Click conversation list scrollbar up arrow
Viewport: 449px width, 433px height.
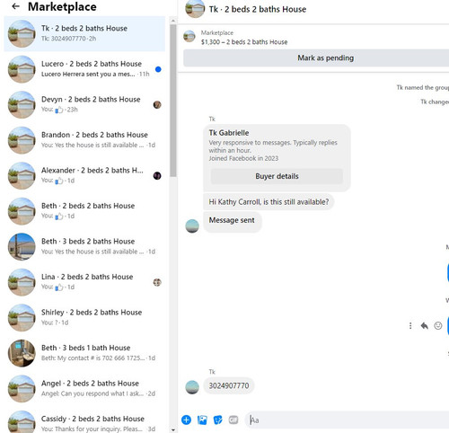(x=172, y=21)
